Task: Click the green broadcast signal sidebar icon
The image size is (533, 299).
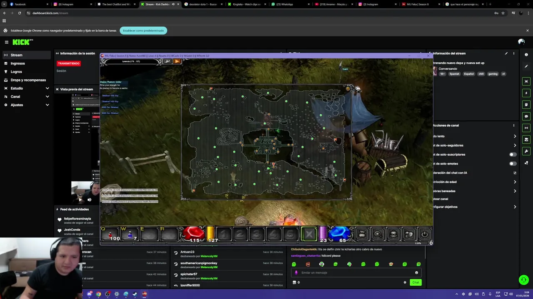Action: [x=526, y=128]
